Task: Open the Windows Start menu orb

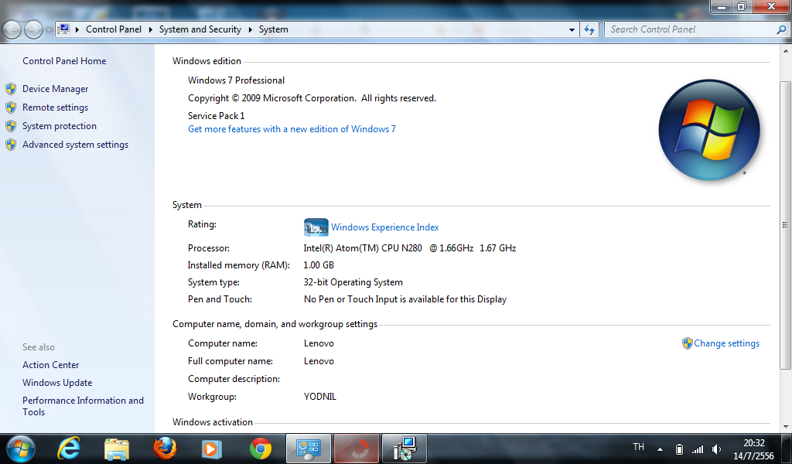Action: 21,449
